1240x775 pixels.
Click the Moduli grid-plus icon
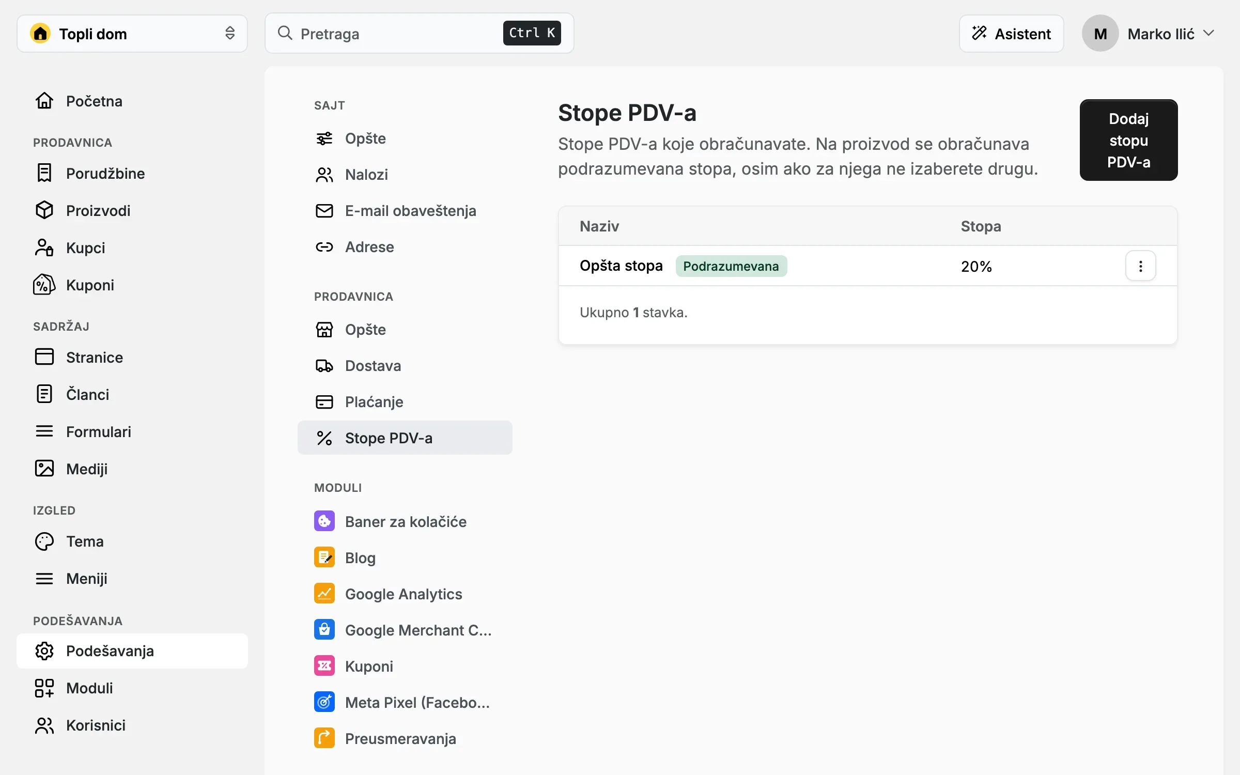44,688
